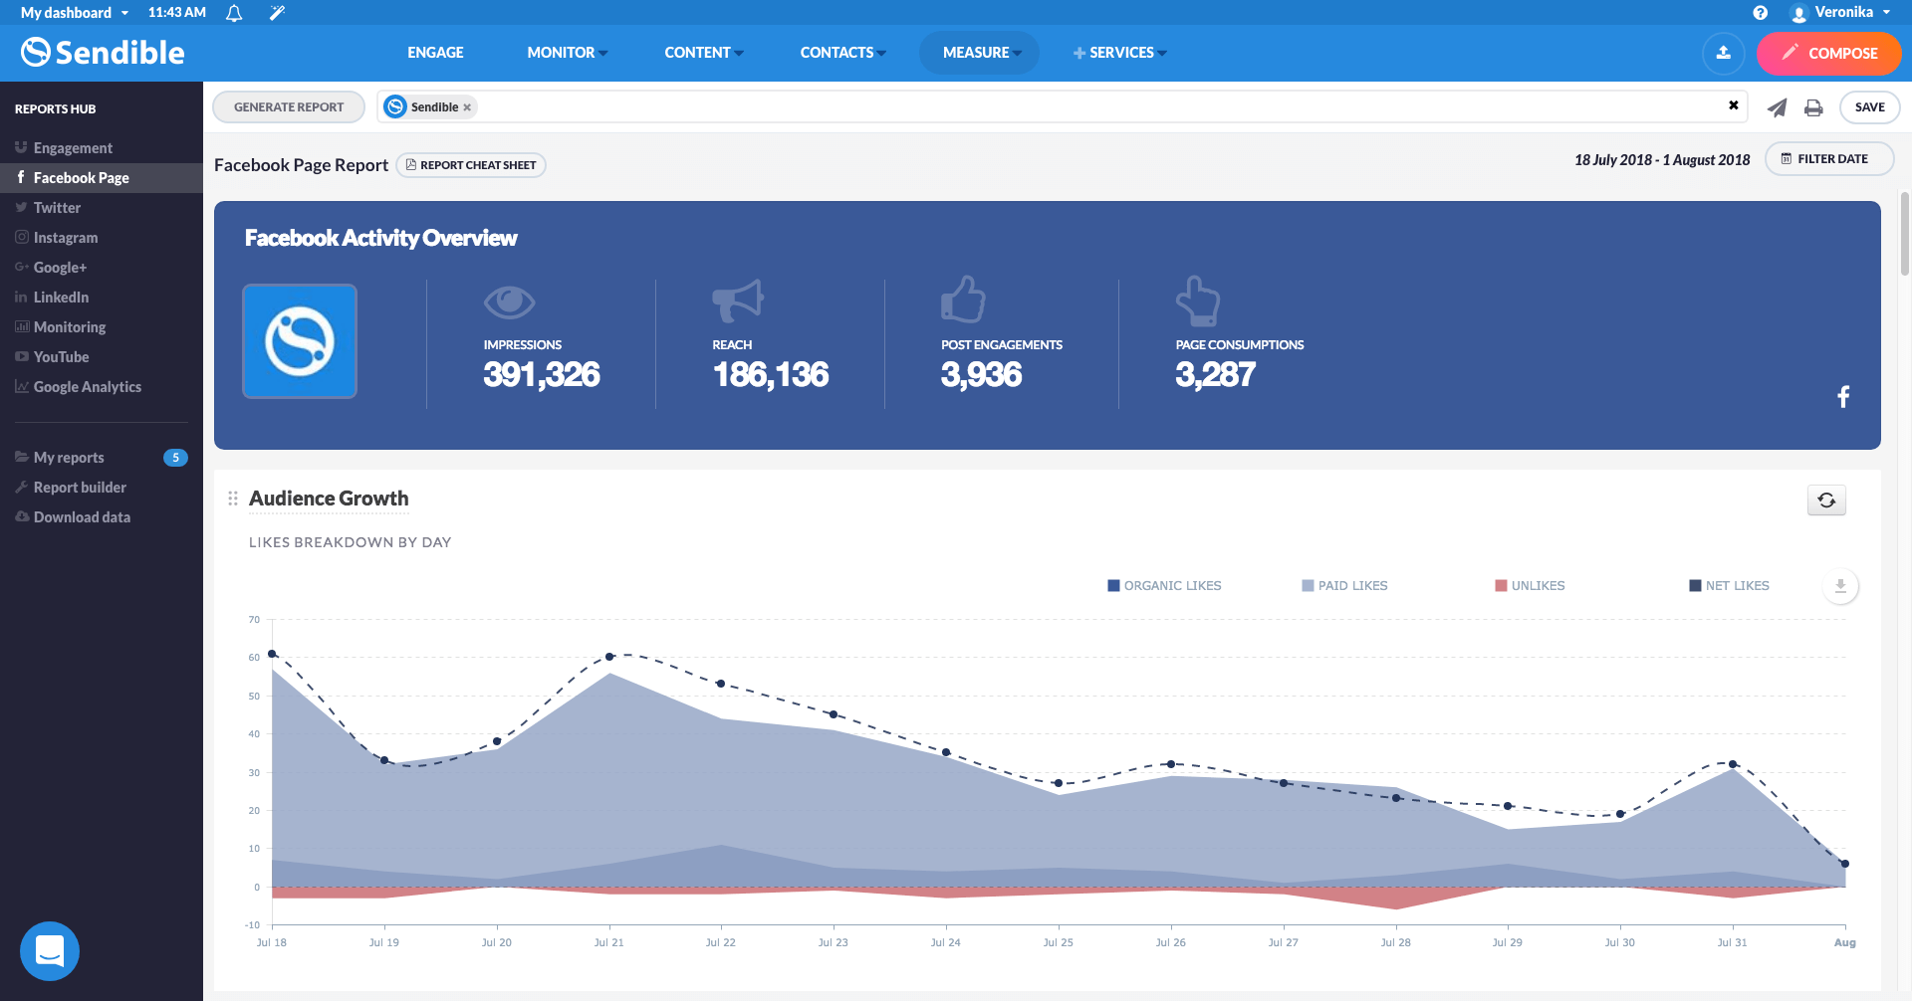Click the date range 18 July 2018 - 1 August 2018

(x=1662, y=160)
